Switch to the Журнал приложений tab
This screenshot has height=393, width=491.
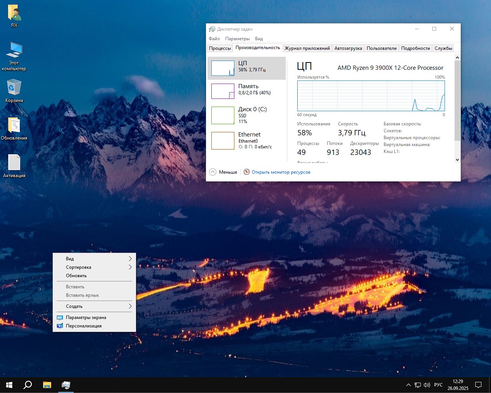[307, 48]
